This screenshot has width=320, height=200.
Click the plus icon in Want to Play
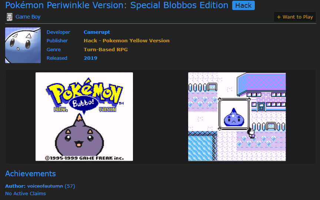279,17
